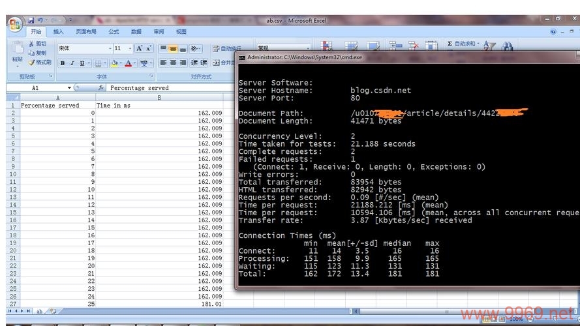Switch to the View (视图) tab
Screen dimensions: 580x326
pyautogui.click(x=181, y=32)
